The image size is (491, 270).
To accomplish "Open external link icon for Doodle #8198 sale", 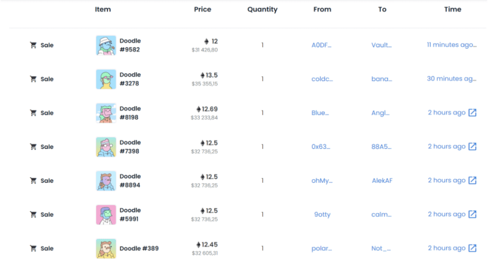I will pyautogui.click(x=472, y=113).
